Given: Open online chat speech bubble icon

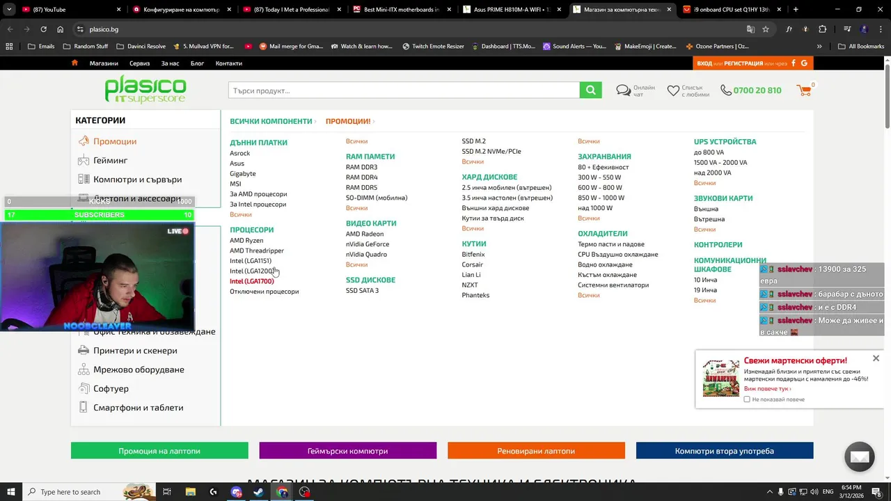Looking at the screenshot, I should 624,90.
